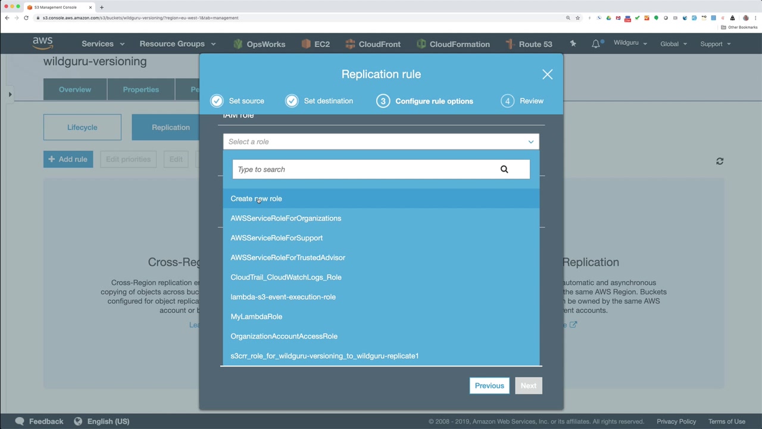The image size is (762, 429).
Task: Open a new browser tab
Action: coord(102,7)
